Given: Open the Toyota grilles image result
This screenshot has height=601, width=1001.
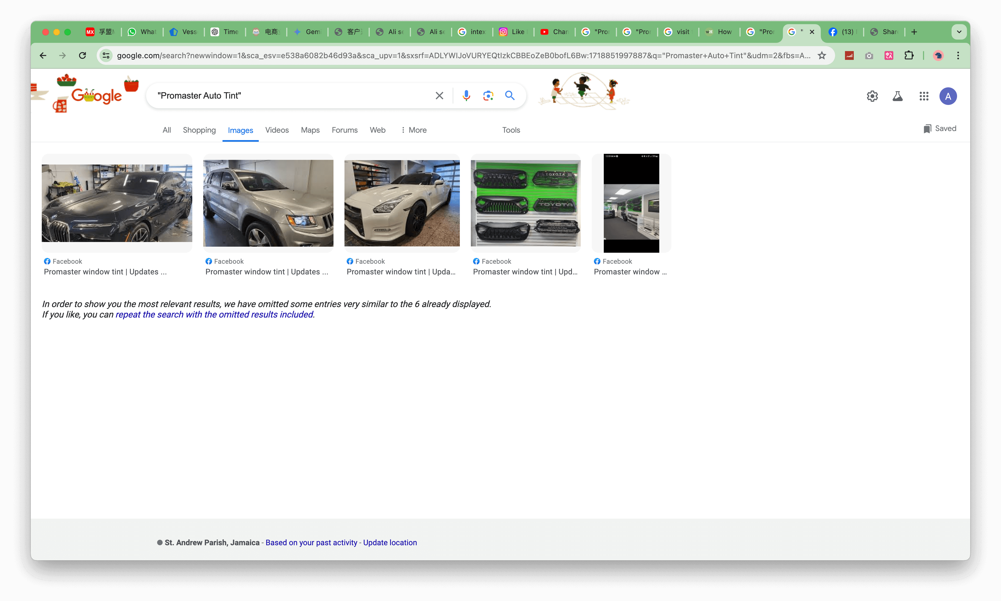Looking at the screenshot, I should coord(525,203).
